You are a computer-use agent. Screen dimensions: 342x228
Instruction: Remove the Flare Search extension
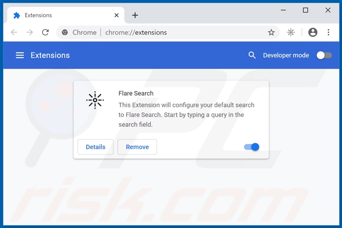137,147
